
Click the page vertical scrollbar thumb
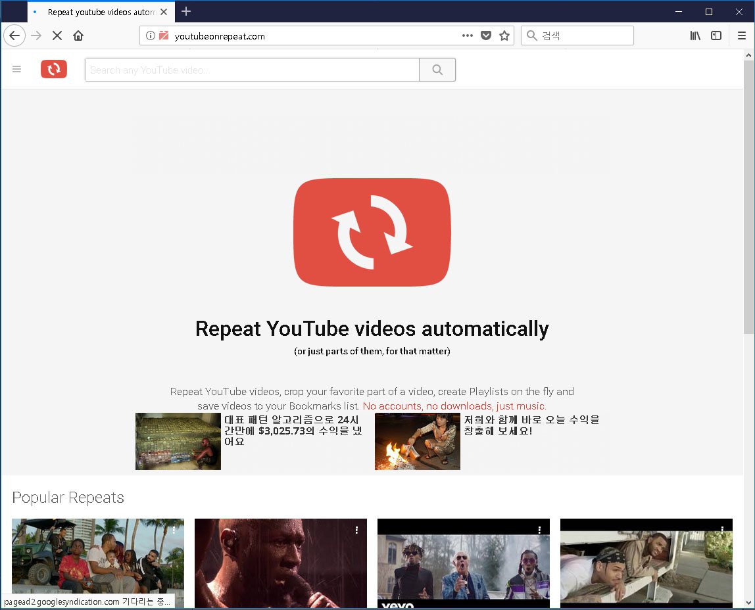click(x=748, y=197)
